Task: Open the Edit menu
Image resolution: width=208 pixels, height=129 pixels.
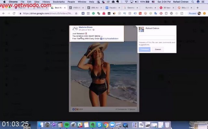Action: 29,2
